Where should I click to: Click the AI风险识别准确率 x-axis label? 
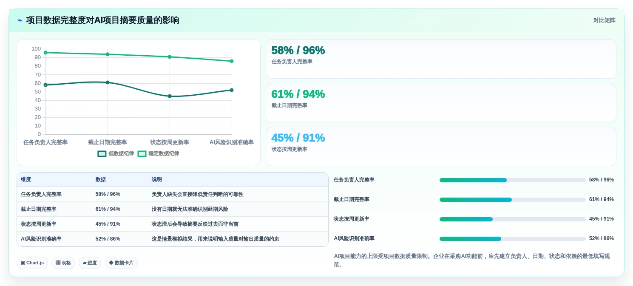232,142
